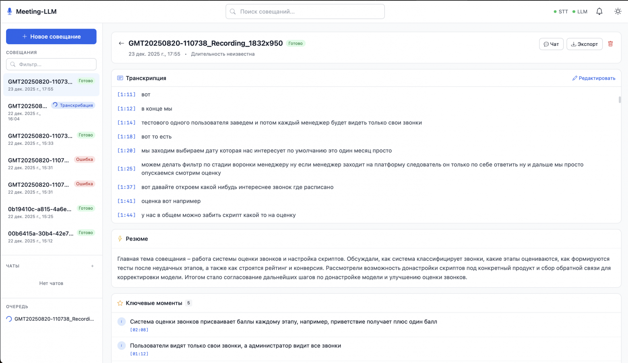Click the LLM status indicator
Screen dimensions: 628x363
(x=580, y=12)
